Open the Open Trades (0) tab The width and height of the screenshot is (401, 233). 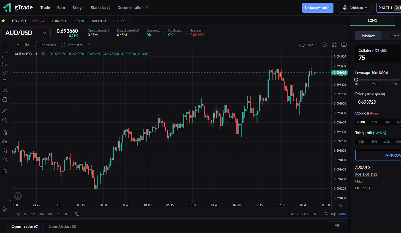[x=25, y=226]
